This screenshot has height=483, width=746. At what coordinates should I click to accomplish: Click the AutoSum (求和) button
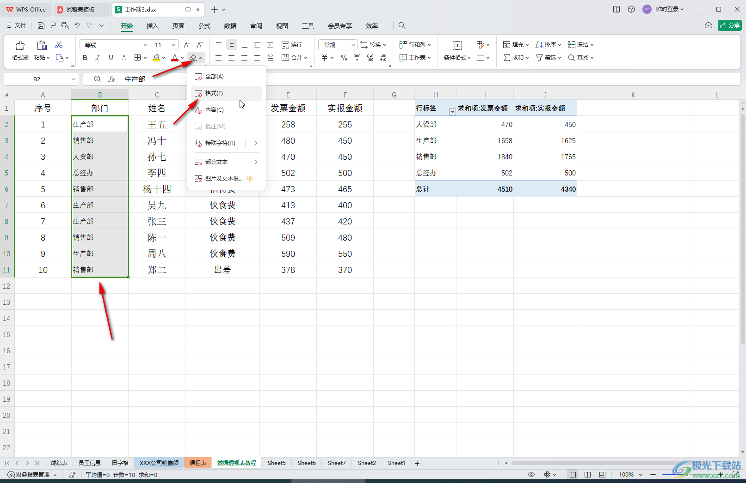point(516,58)
